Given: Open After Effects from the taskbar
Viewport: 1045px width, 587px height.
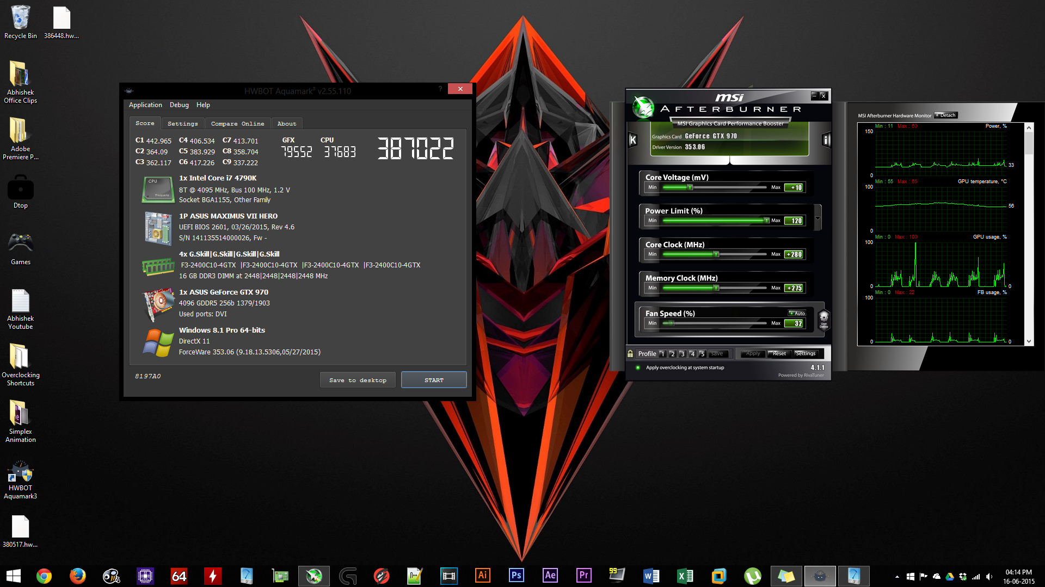Looking at the screenshot, I should 550,576.
